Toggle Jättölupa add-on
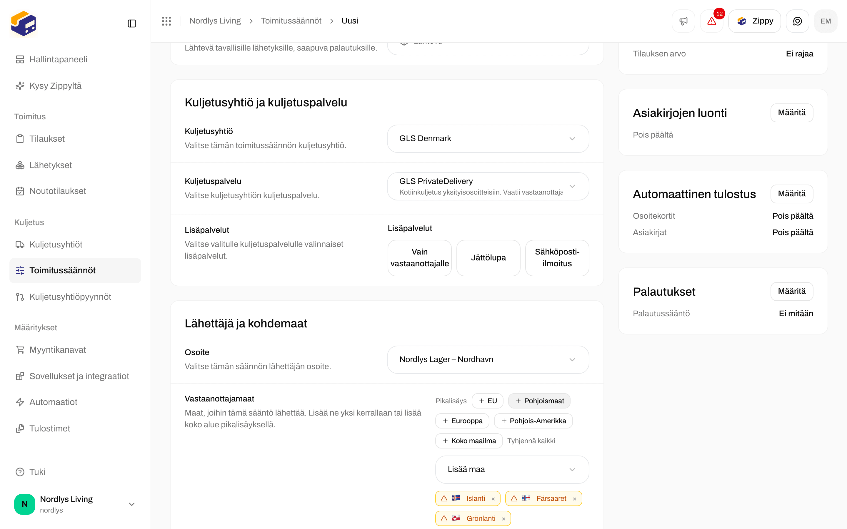 (x=488, y=258)
